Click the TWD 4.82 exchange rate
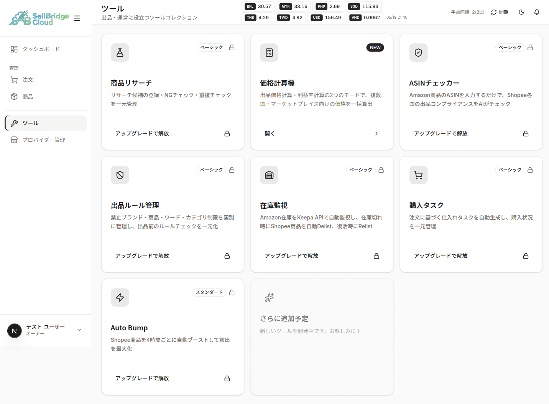Viewport: 549px width, 404px height. 290,18
